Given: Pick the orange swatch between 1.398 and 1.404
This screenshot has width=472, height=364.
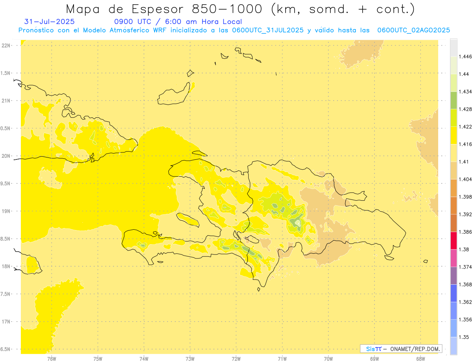Looking at the screenshot, I should coord(454,188).
